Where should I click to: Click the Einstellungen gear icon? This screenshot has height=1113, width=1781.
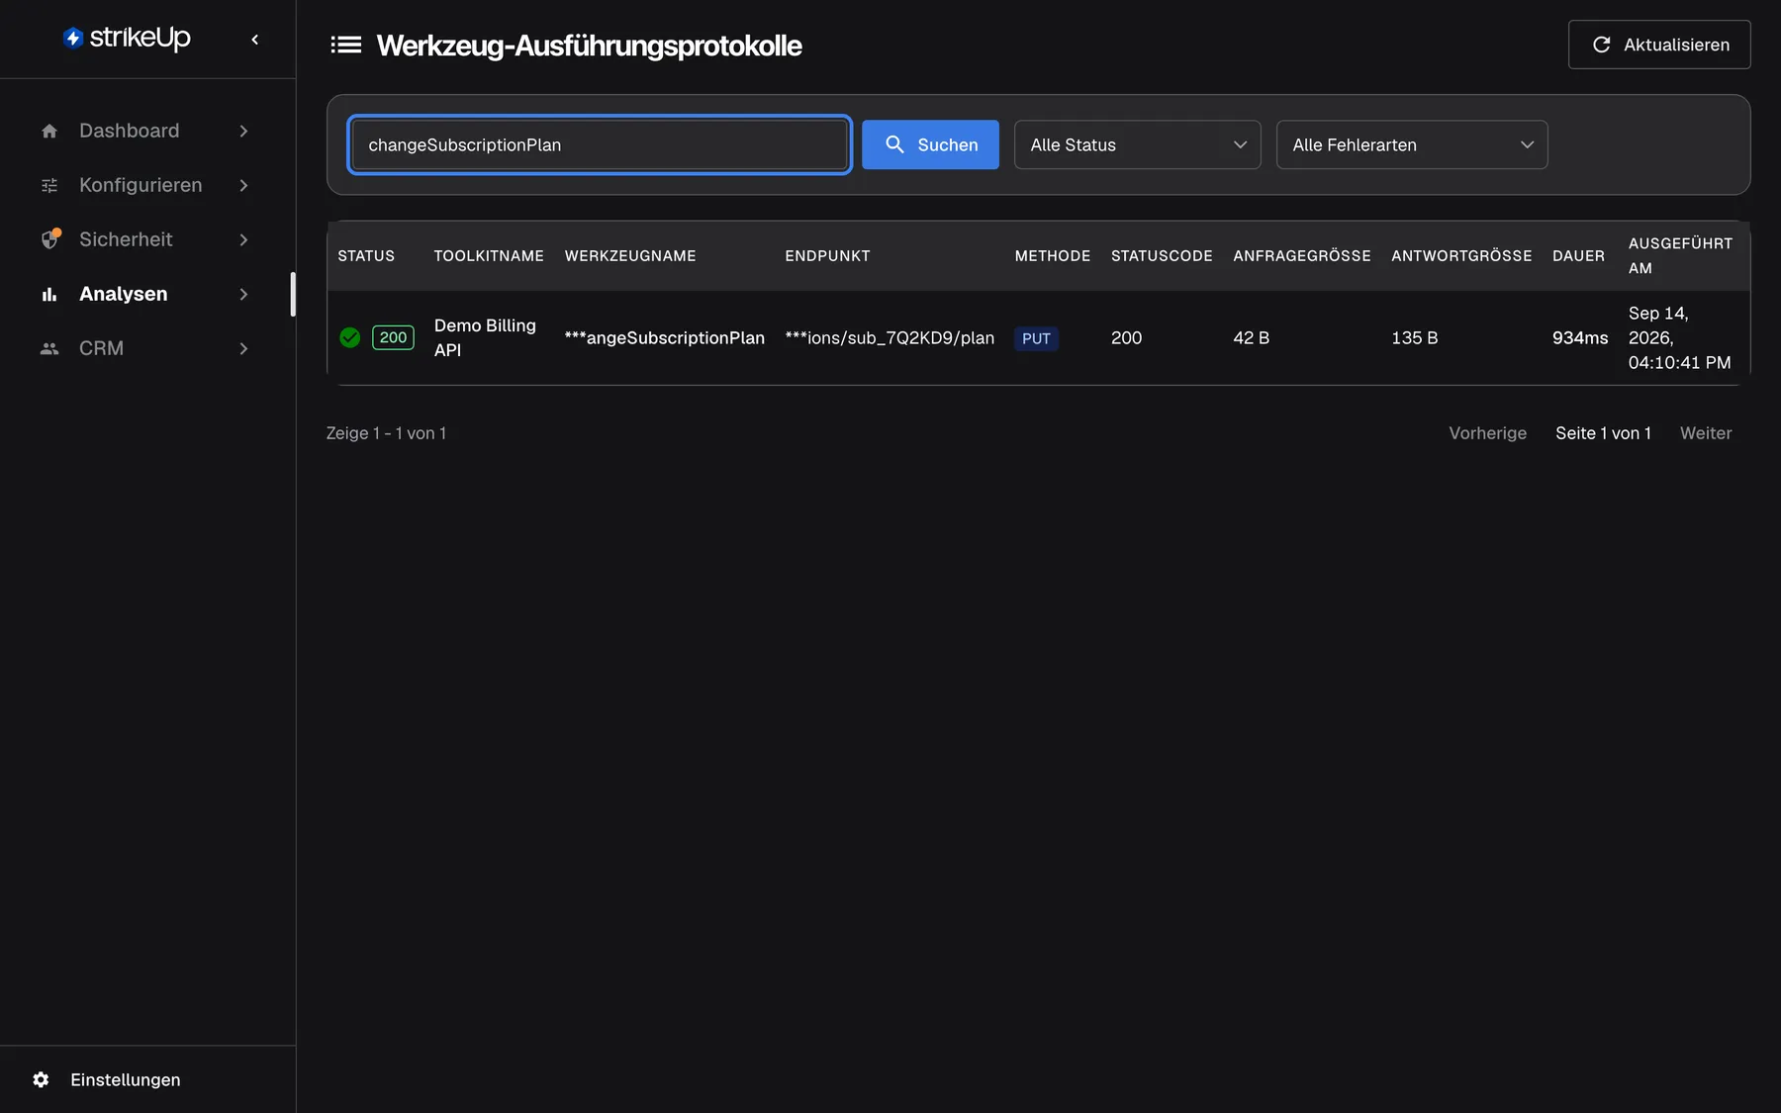pos(41,1079)
